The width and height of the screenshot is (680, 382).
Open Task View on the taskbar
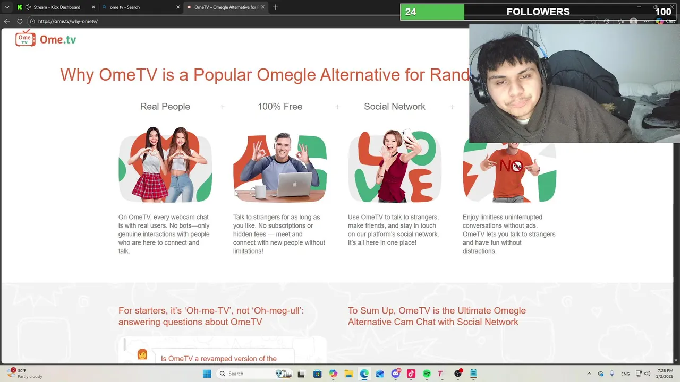(301, 374)
